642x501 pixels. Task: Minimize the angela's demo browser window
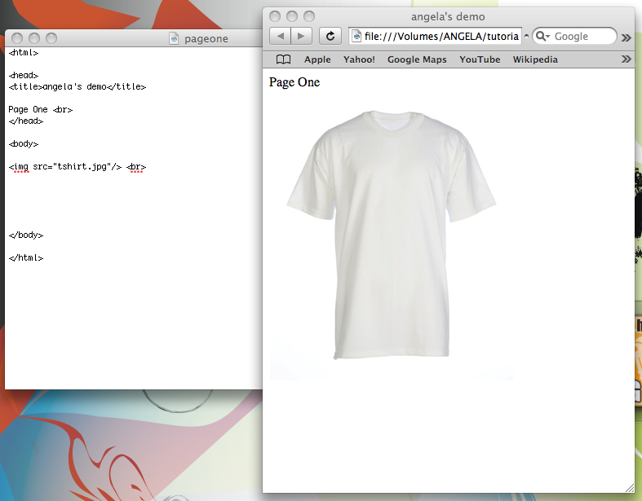pos(292,16)
